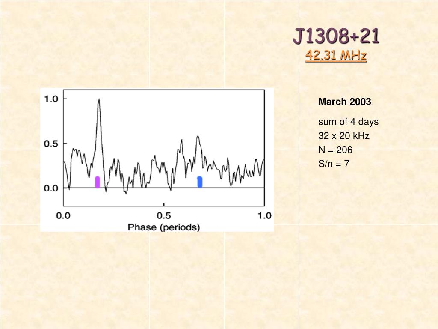Click the J1308+21 slide title
Viewport: 438px width, 329px height.
(336, 36)
